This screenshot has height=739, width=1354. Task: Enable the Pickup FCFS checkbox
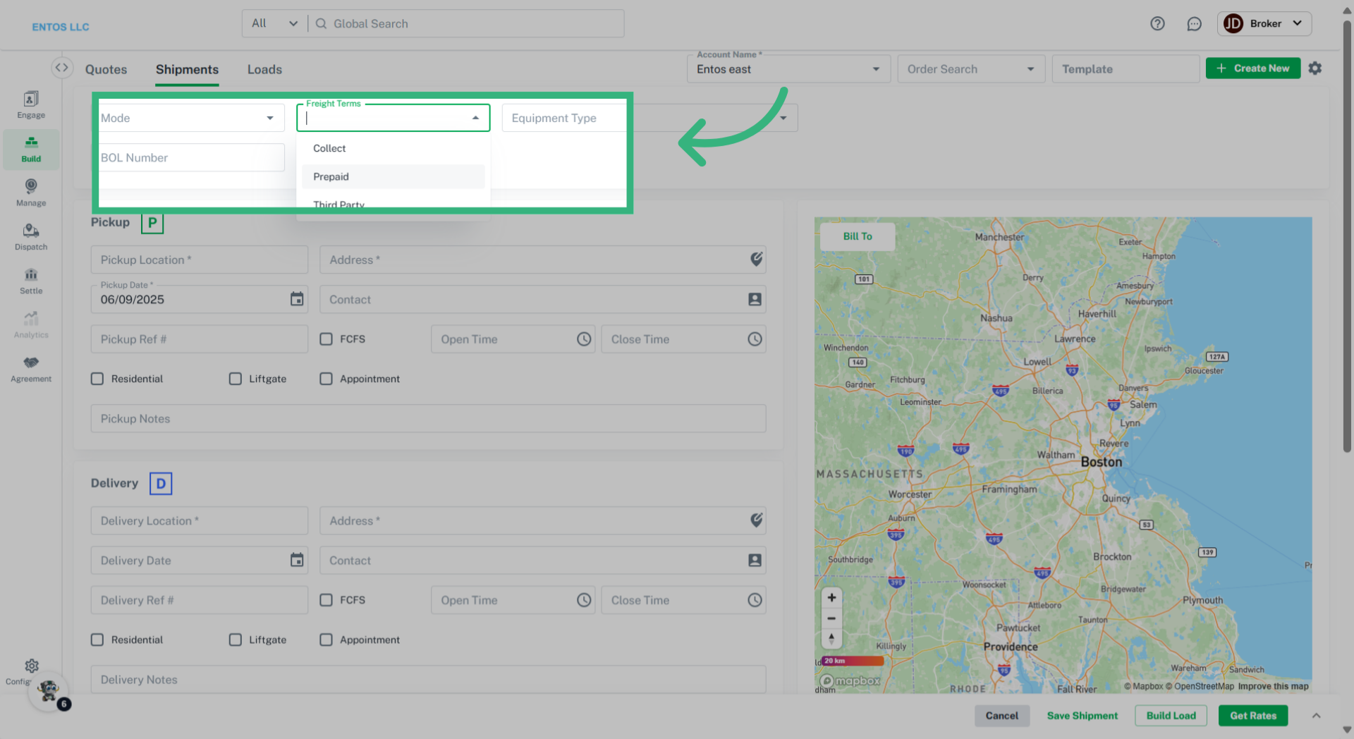tap(326, 339)
